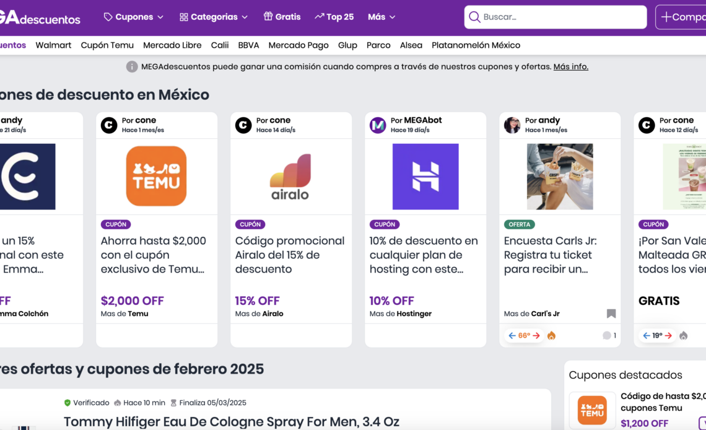Viewport: 706px width, 430px height.
Task: Open the malteada flyer thumbnail
Action: click(684, 177)
